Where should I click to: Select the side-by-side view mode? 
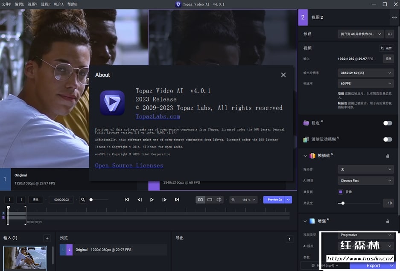pos(200,200)
